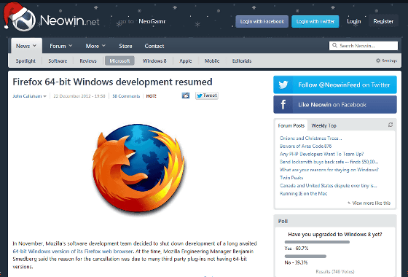Focus the Search Neowin input field
This screenshot has height=277, width=408.
(x=364, y=45)
